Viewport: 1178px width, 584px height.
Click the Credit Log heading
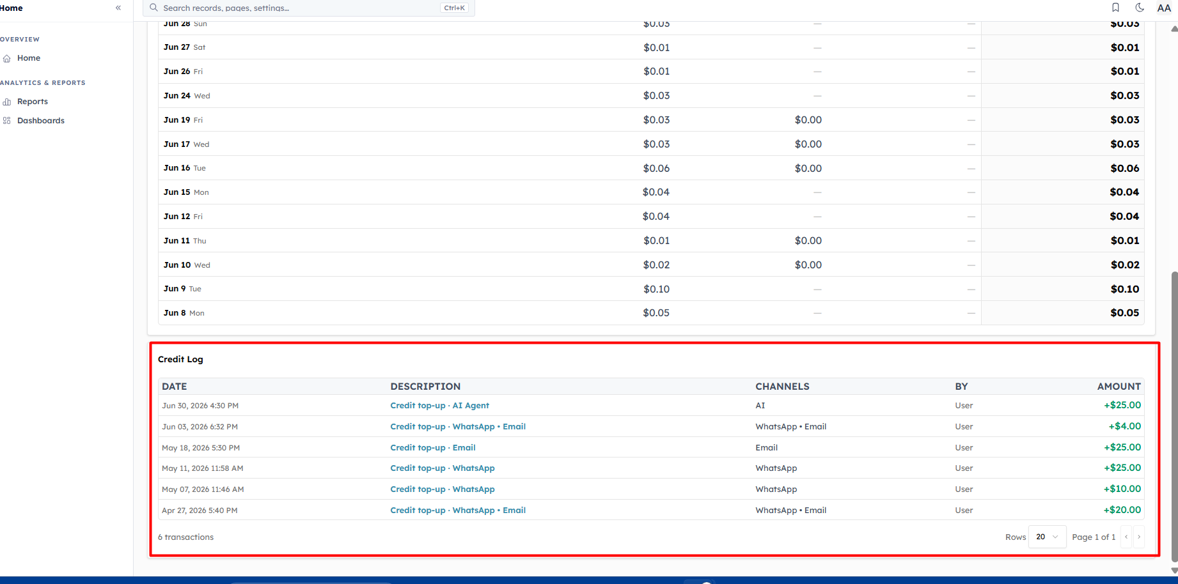click(180, 359)
